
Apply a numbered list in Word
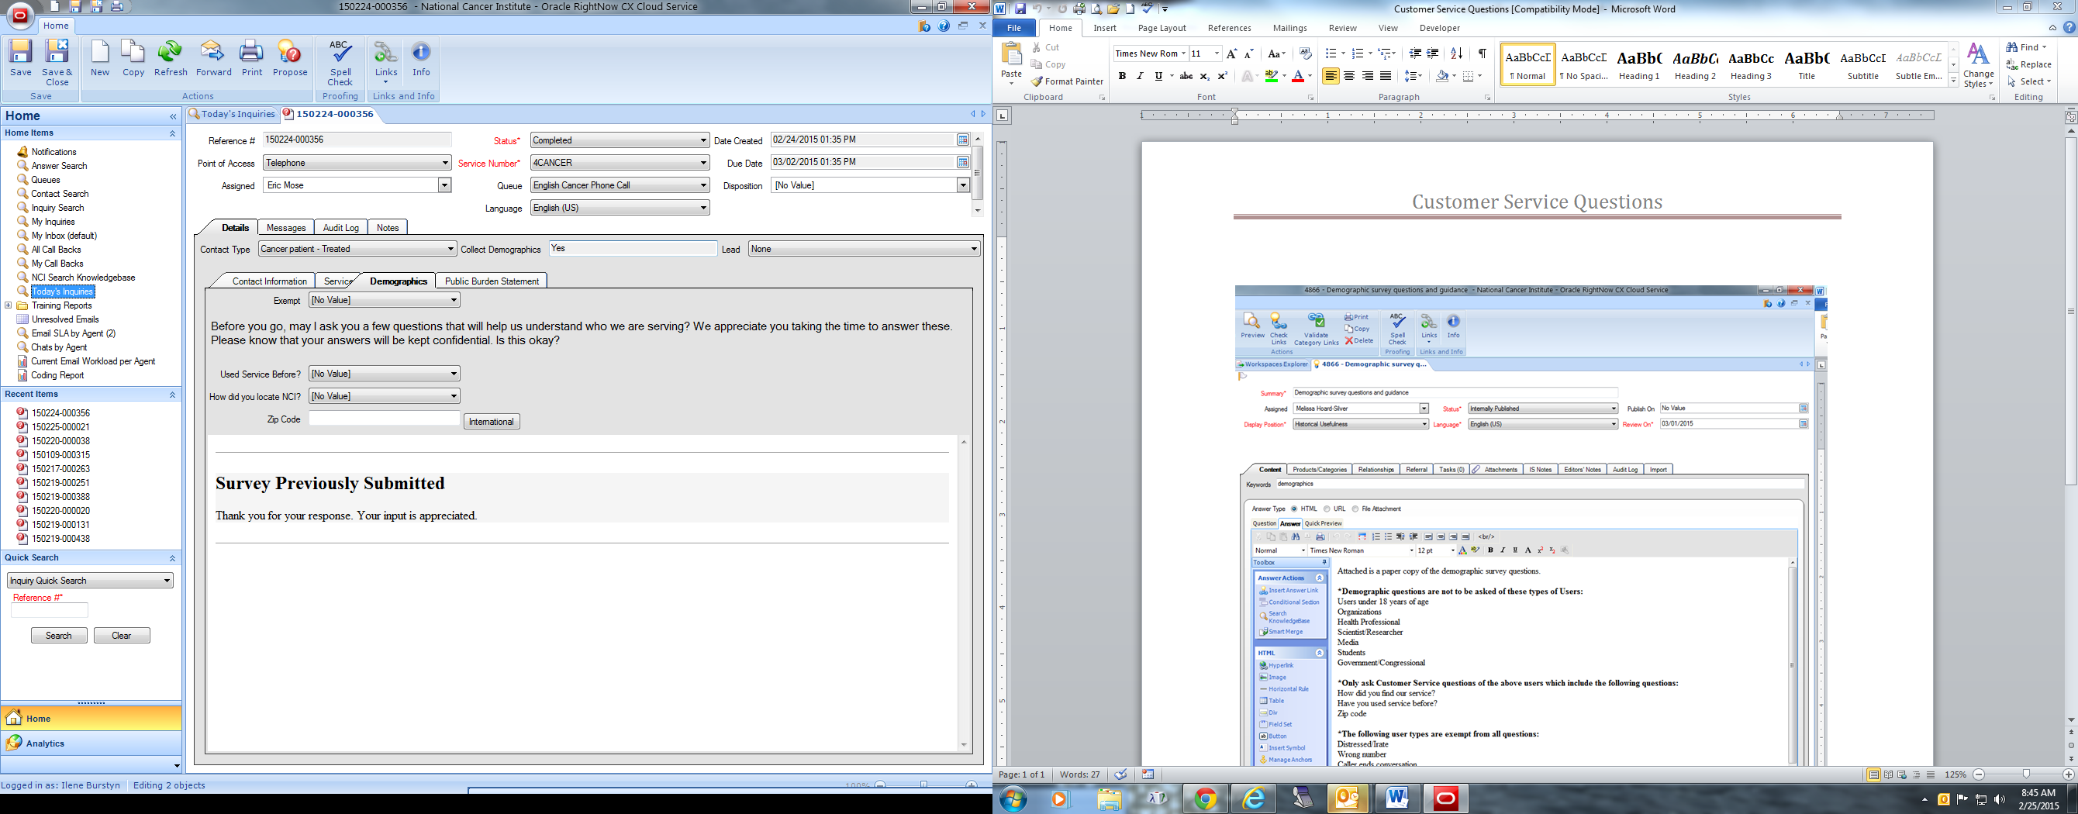(1358, 54)
